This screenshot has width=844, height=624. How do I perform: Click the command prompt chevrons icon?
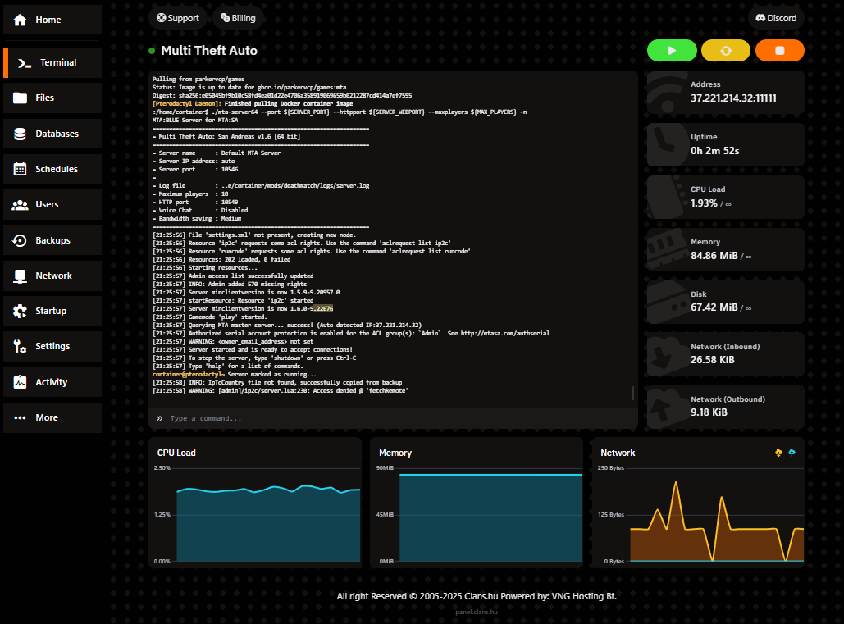coord(159,418)
